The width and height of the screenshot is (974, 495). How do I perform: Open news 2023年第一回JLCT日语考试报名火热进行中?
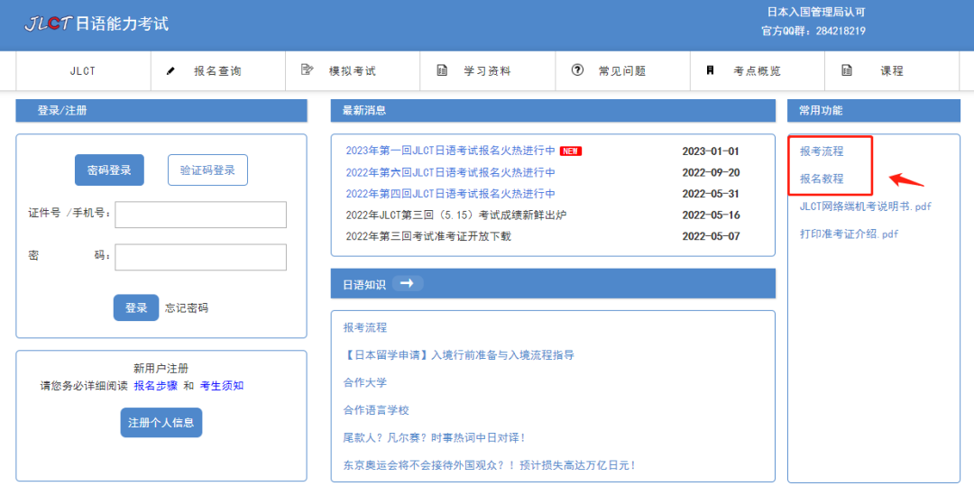point(450,151)
